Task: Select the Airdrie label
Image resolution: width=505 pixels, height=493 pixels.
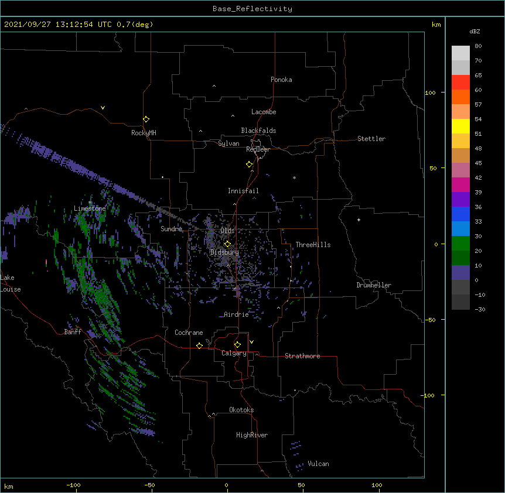Action: pyautogui.click(x=236, y=314)
